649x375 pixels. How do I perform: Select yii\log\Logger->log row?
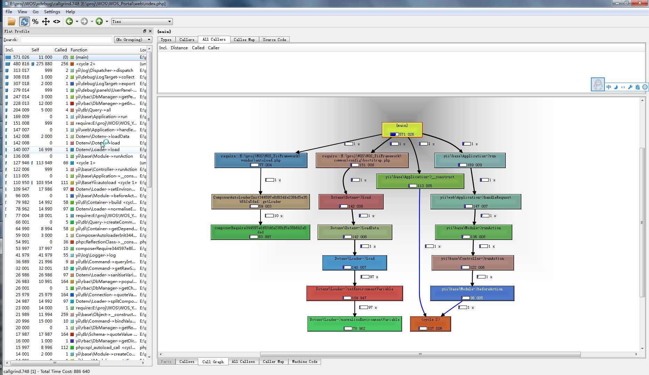[75, 255]
